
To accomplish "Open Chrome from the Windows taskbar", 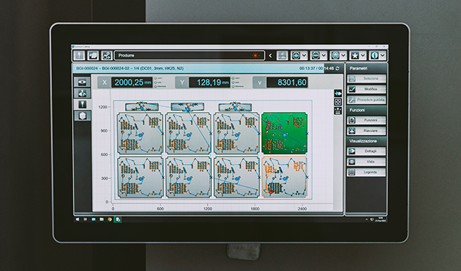I will pos(110,219).
